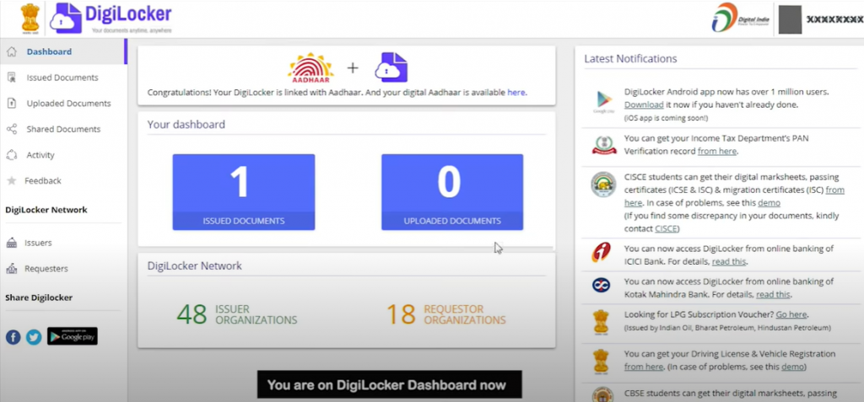Click the Issued Documents sidebar icon

click(12, 78)
